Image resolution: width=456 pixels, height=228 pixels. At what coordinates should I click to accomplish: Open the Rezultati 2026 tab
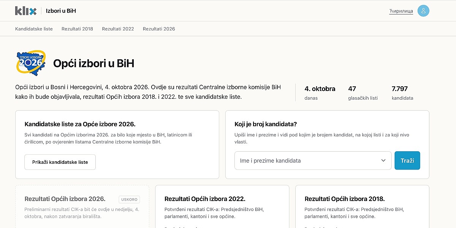(x=159, y=29)
